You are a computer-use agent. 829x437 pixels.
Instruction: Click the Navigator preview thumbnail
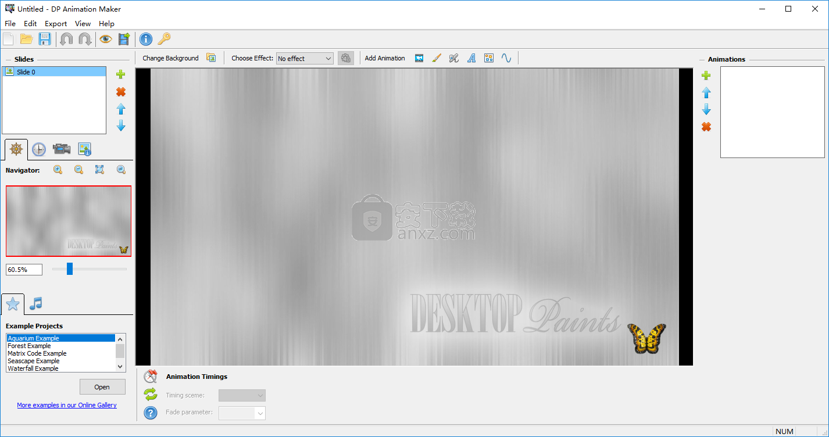(x=69, y=221)
